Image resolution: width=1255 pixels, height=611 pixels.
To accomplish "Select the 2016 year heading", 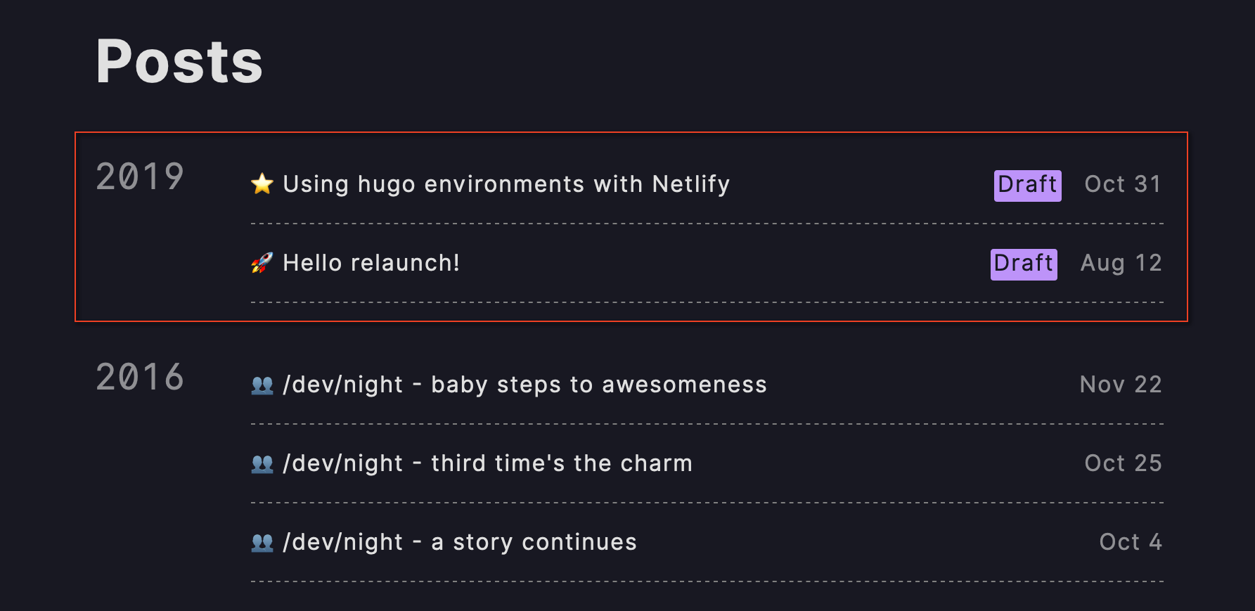I will click(x=140, y=377).
